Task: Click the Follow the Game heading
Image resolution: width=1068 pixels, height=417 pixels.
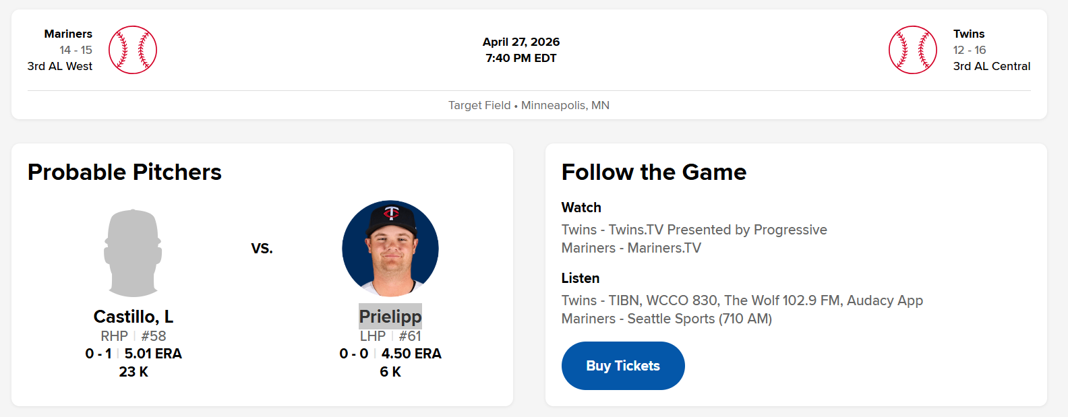Action: [654, 172]
